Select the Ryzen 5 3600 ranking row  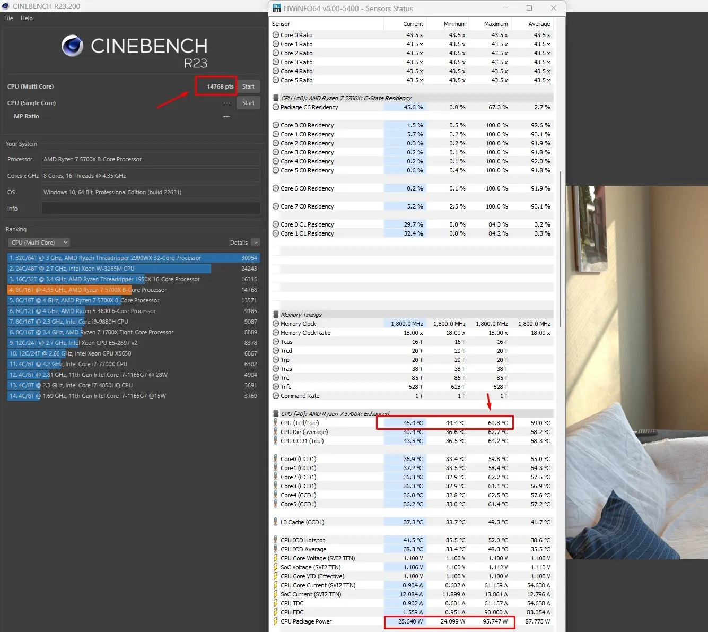pyautogui.click(x=133, y=311)
